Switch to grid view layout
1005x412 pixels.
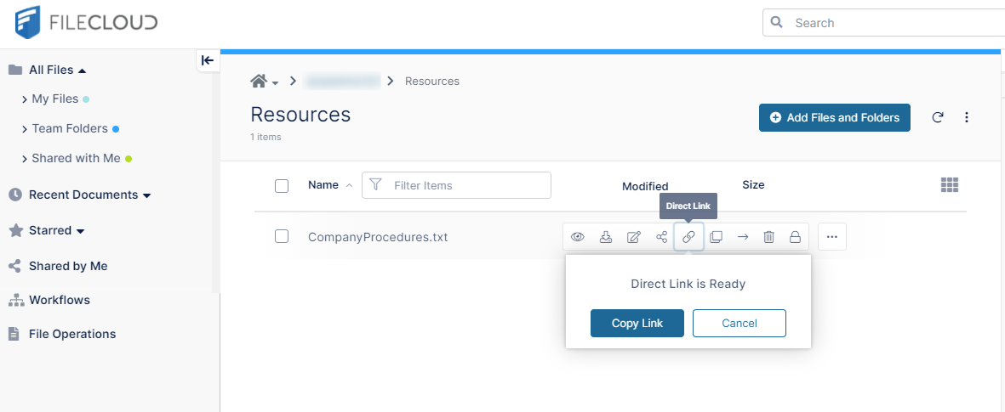pos(950,185)
